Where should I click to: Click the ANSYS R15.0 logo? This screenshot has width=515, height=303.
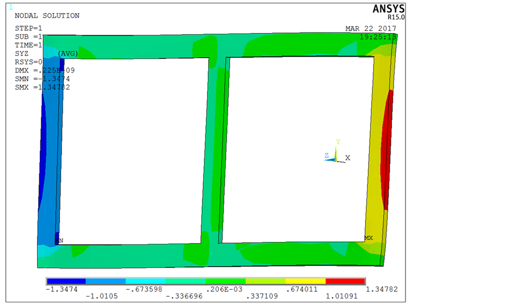[388, 11]
